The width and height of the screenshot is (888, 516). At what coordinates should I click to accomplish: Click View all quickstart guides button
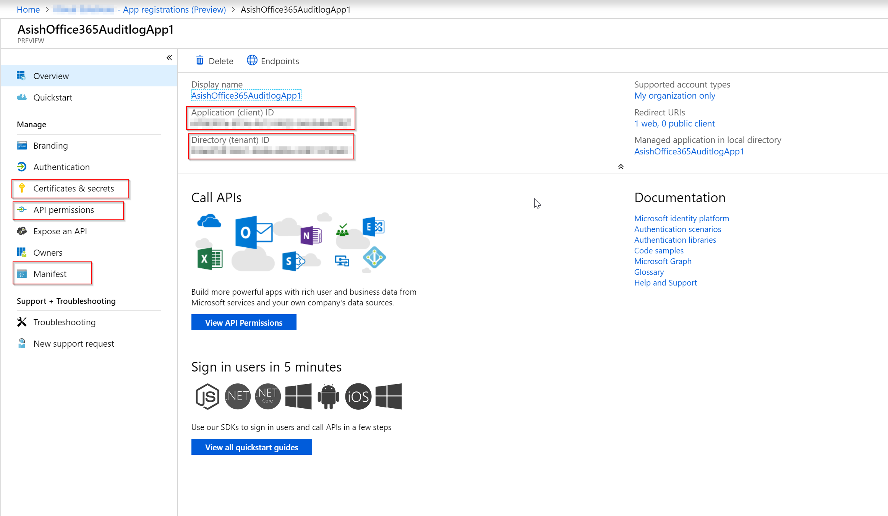[251, 447]
